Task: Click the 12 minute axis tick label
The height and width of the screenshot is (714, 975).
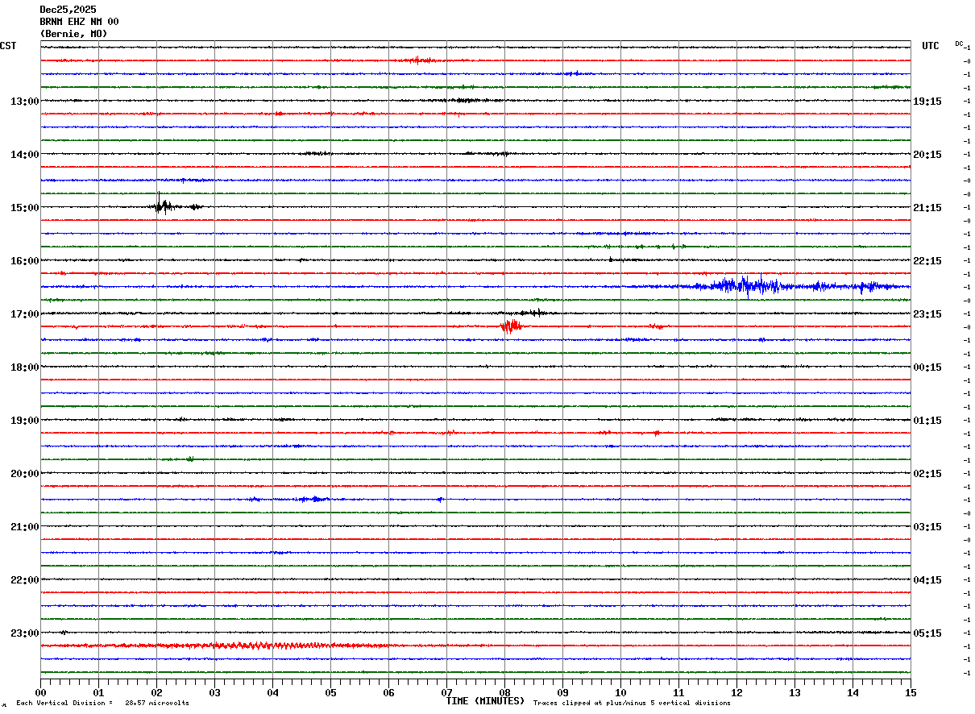Action: tap(736, 692)
